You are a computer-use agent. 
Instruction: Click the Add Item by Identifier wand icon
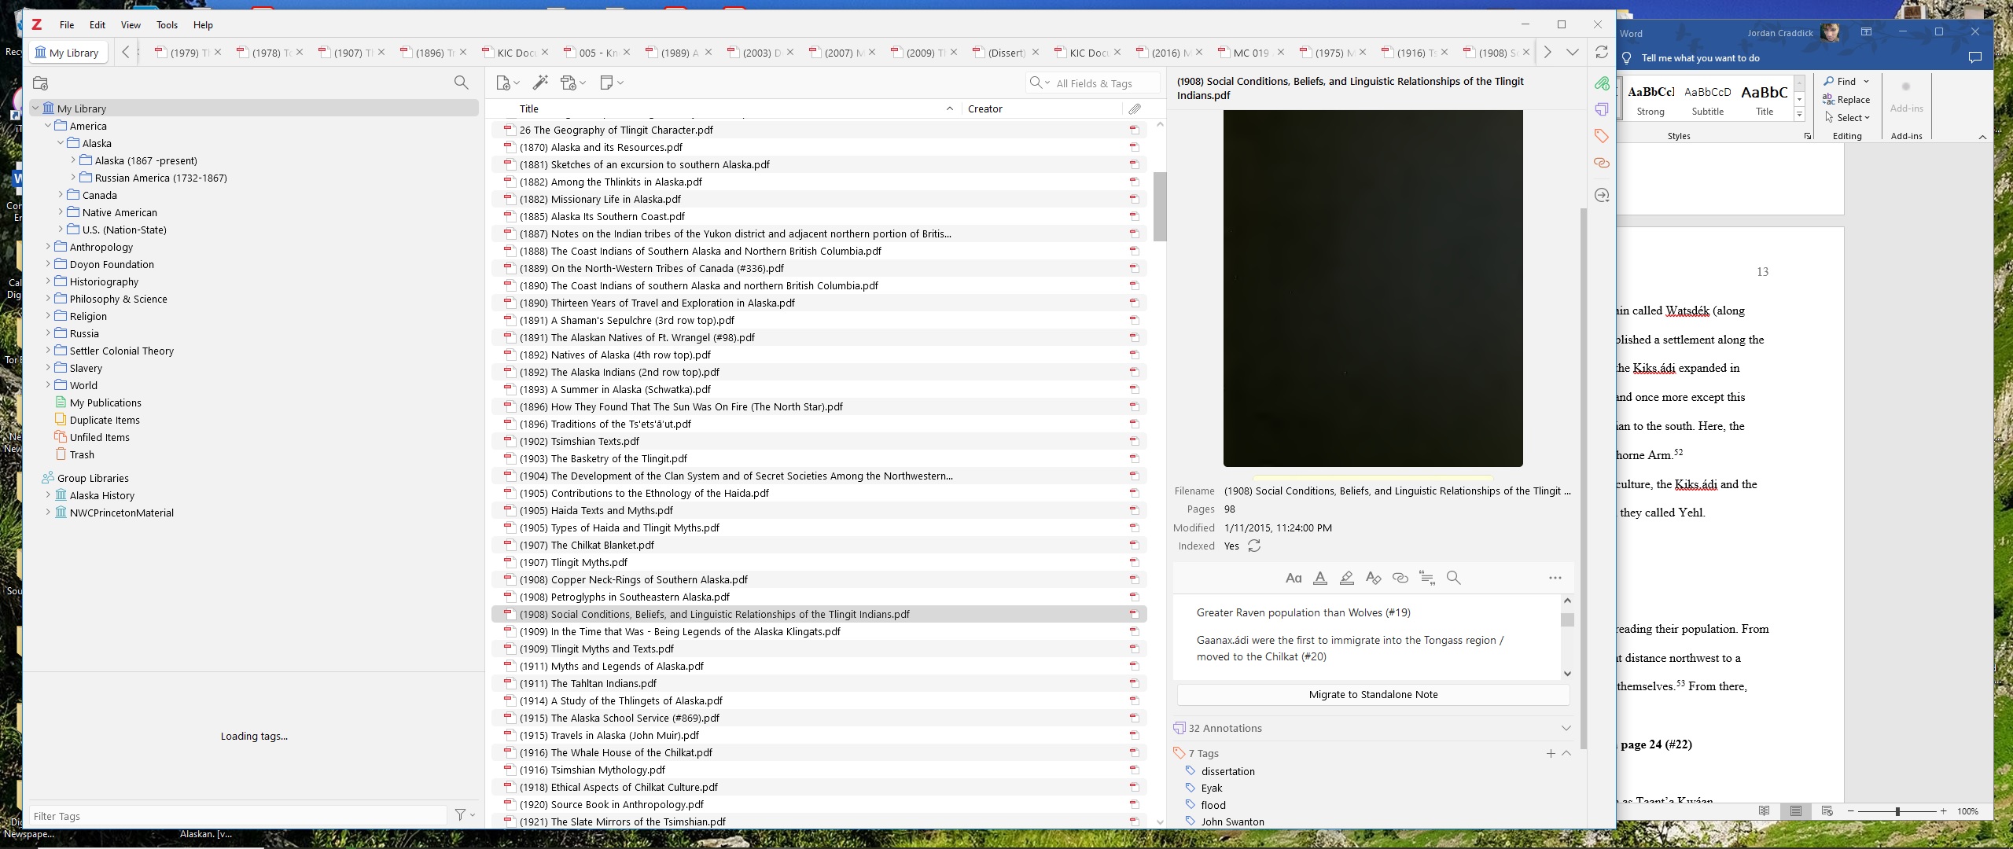(x=540, y=83)
